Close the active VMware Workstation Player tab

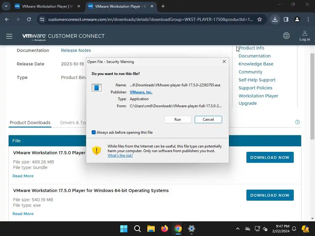tap(152, 6)
